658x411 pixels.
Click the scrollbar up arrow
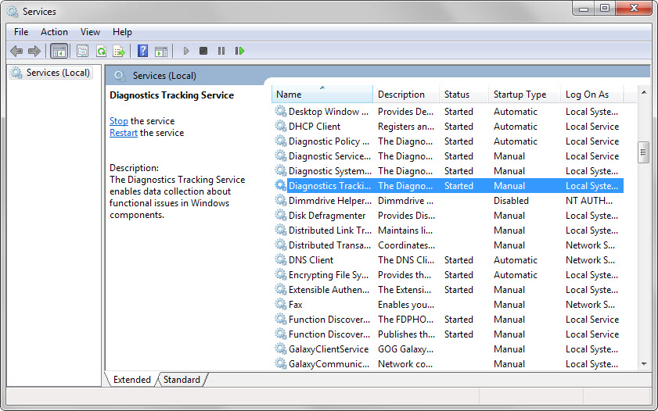(x=644, y=92)
